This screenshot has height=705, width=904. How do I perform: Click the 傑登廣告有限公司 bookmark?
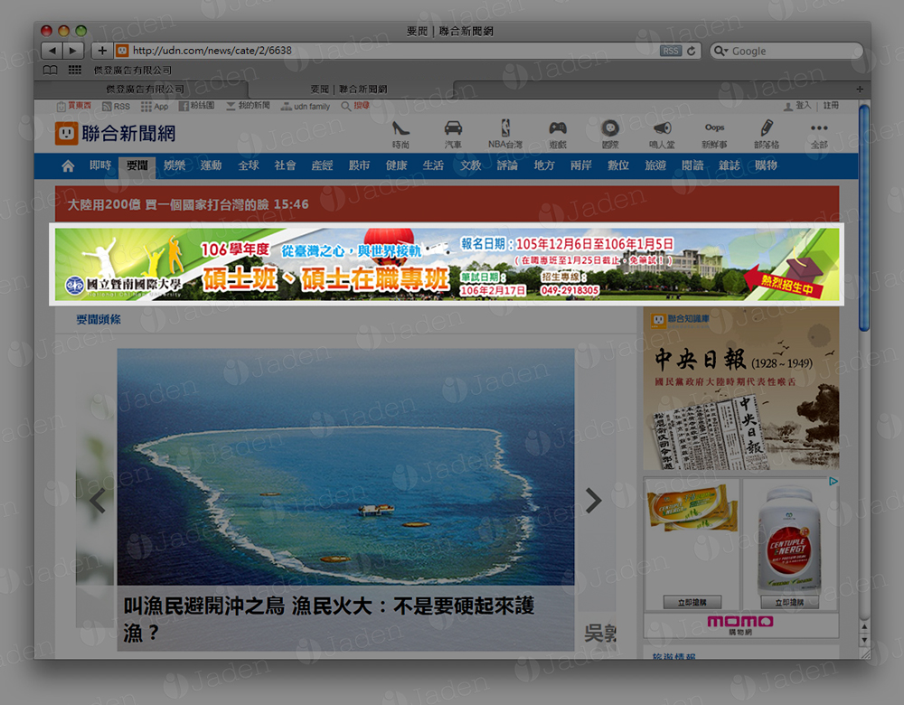click(x=133, y=70)
